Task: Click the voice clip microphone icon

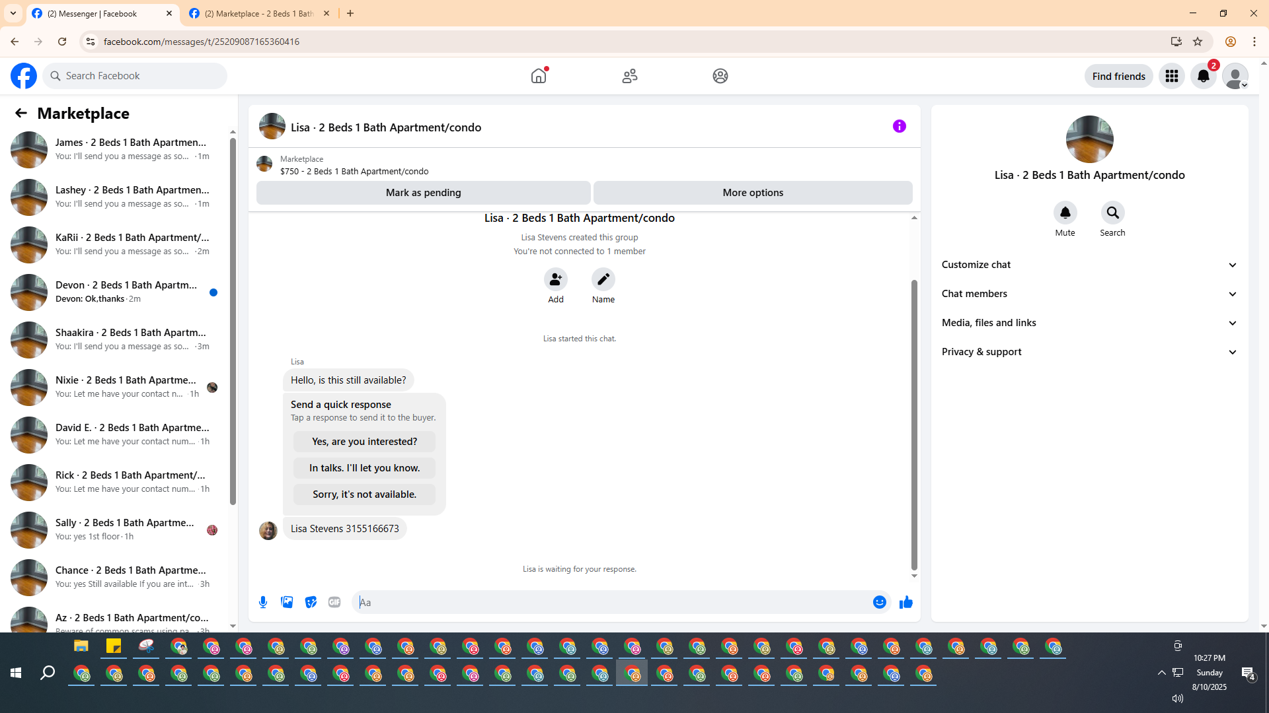Action: (263, 602)
